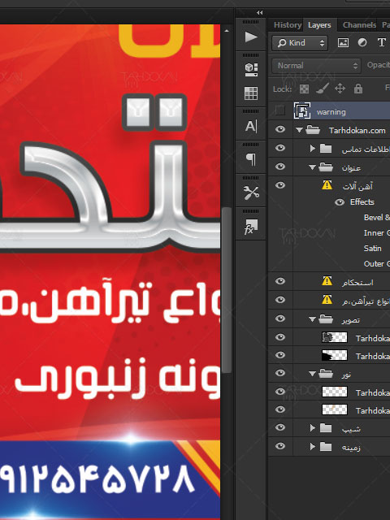
Task: Hide the نور group
Action: (280, 373)
